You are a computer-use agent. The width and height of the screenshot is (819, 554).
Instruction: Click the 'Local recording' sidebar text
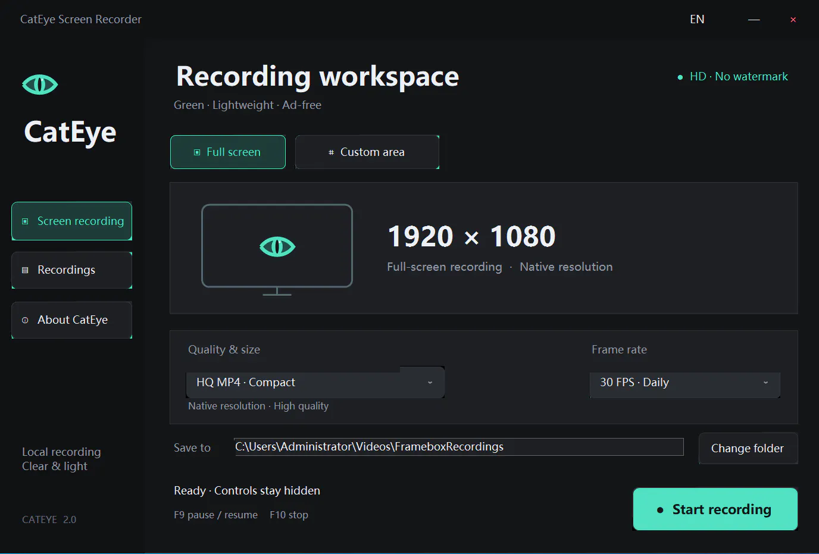tap(61, 452)
